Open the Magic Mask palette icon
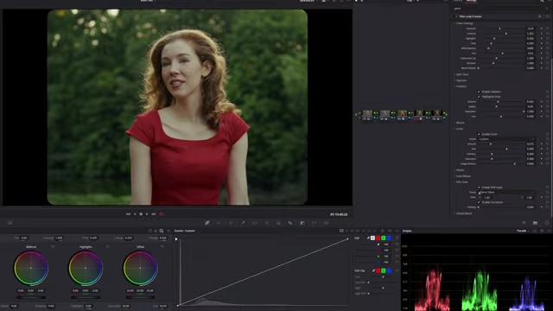The height and width of the screenshot is (311, 553). tap(278, 223)
